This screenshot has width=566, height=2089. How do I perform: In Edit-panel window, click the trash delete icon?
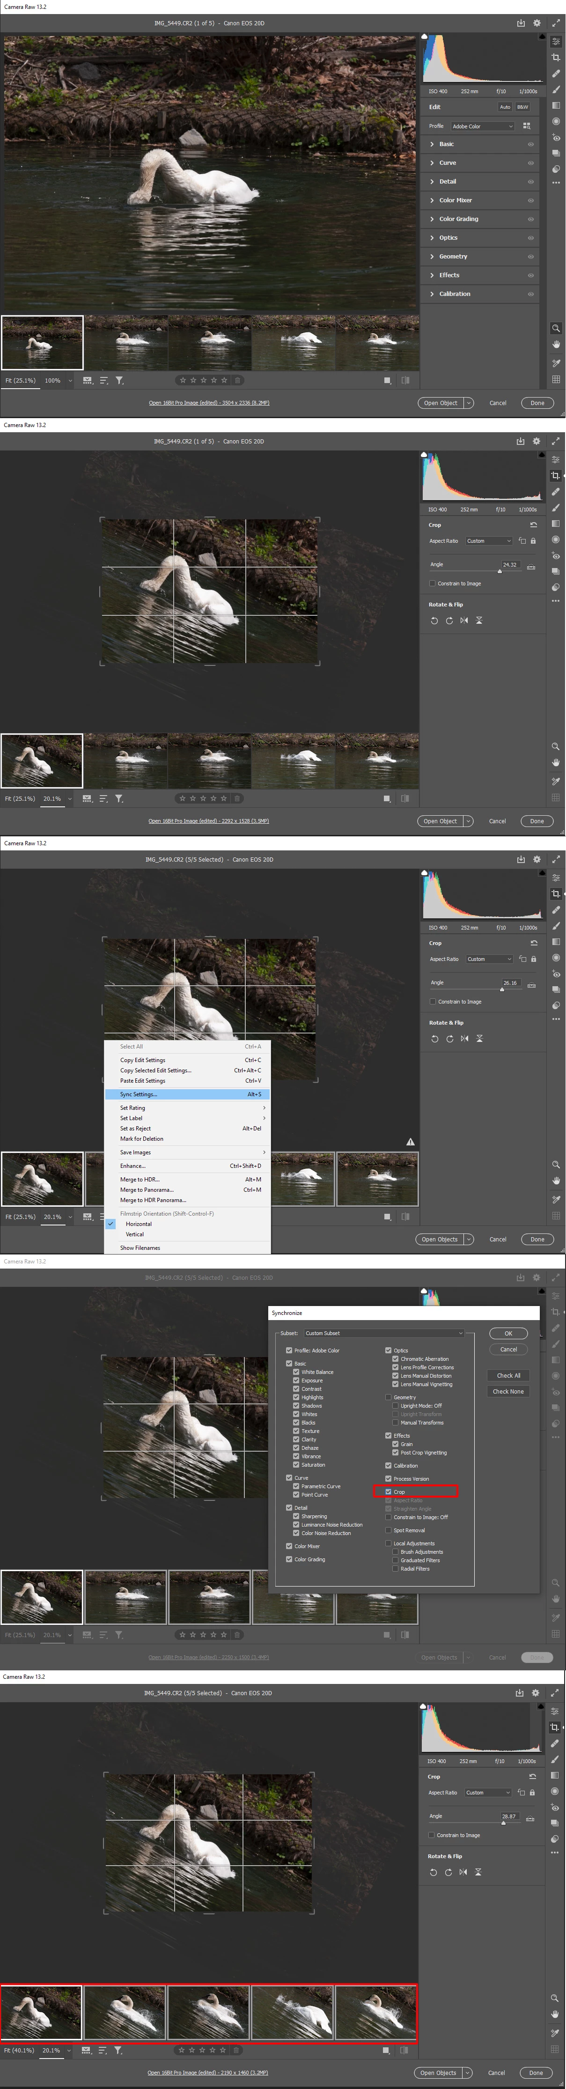point(238,380)
